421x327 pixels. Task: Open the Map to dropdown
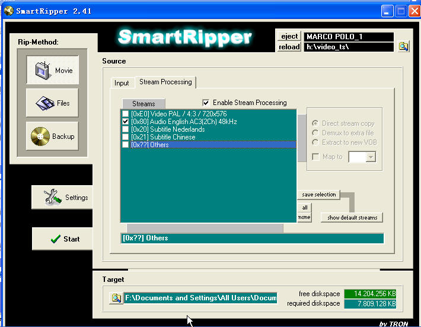click(371, 157)
